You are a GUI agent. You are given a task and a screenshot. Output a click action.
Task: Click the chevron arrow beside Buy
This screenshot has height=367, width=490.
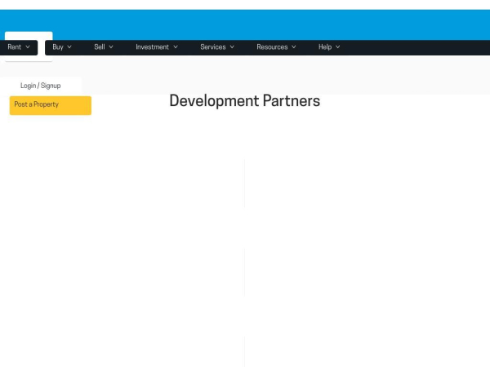coord(69,47)
